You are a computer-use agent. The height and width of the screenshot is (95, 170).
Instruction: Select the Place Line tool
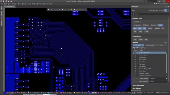tap(86, 10)
